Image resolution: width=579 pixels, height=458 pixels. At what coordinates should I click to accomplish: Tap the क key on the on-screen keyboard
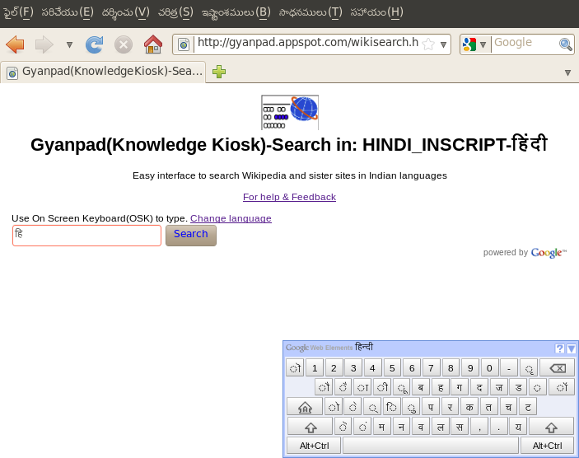[x=469, y=407]
